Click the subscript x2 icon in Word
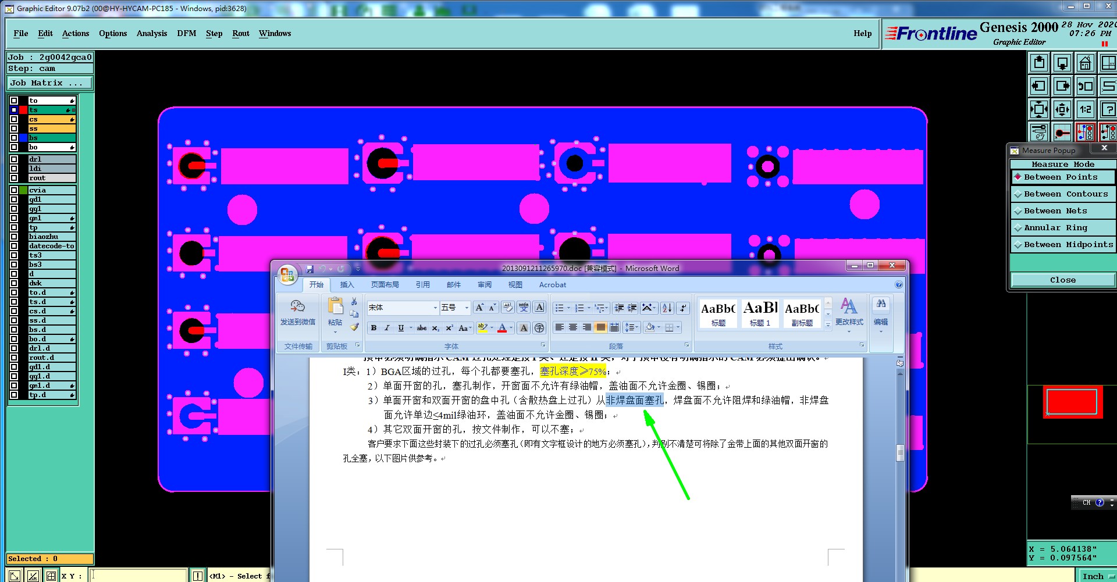 (435, 328)
